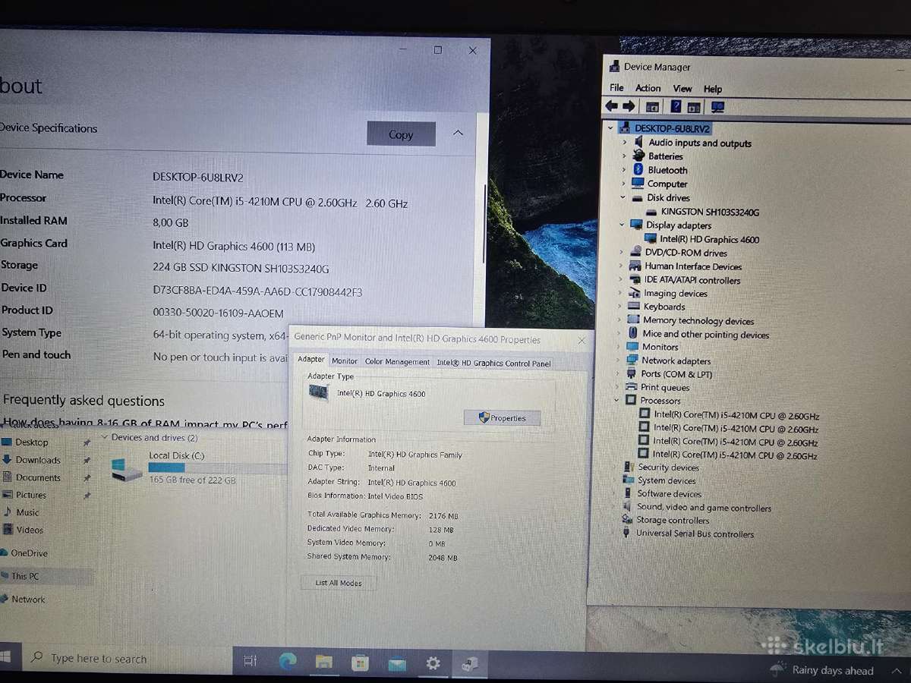
Task: Expand the Keyboards category
Action: pos(622,307)
